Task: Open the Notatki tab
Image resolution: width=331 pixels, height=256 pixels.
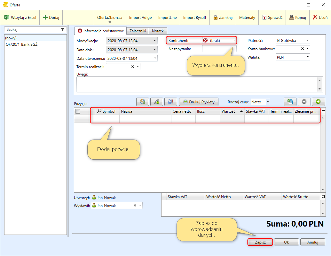Action: point(158,31)
